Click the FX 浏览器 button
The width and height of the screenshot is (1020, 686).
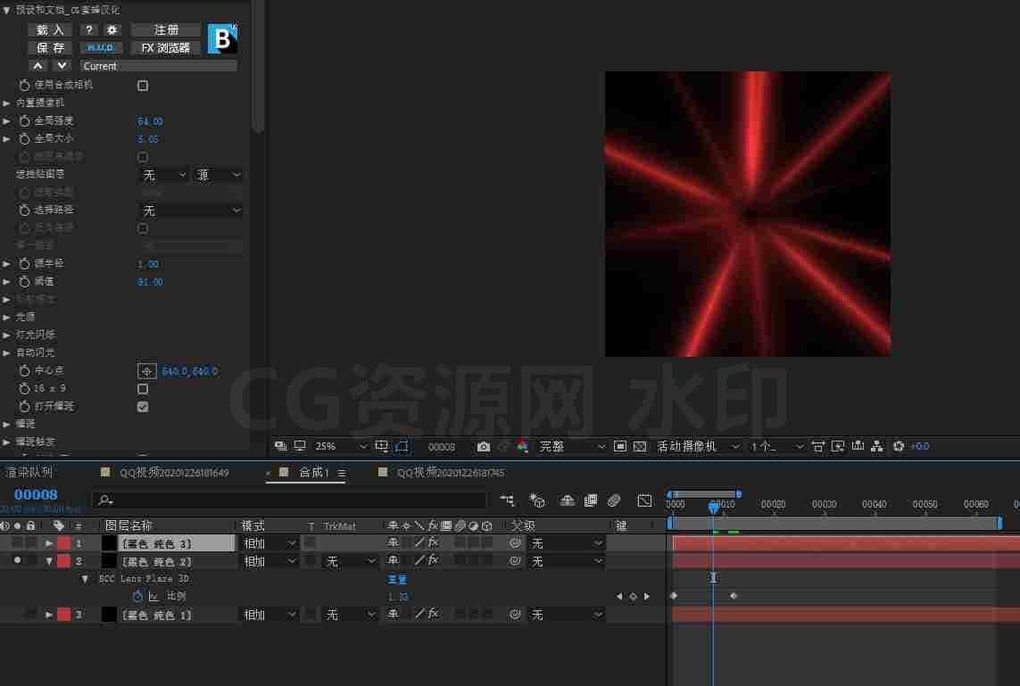coord(165,48)
